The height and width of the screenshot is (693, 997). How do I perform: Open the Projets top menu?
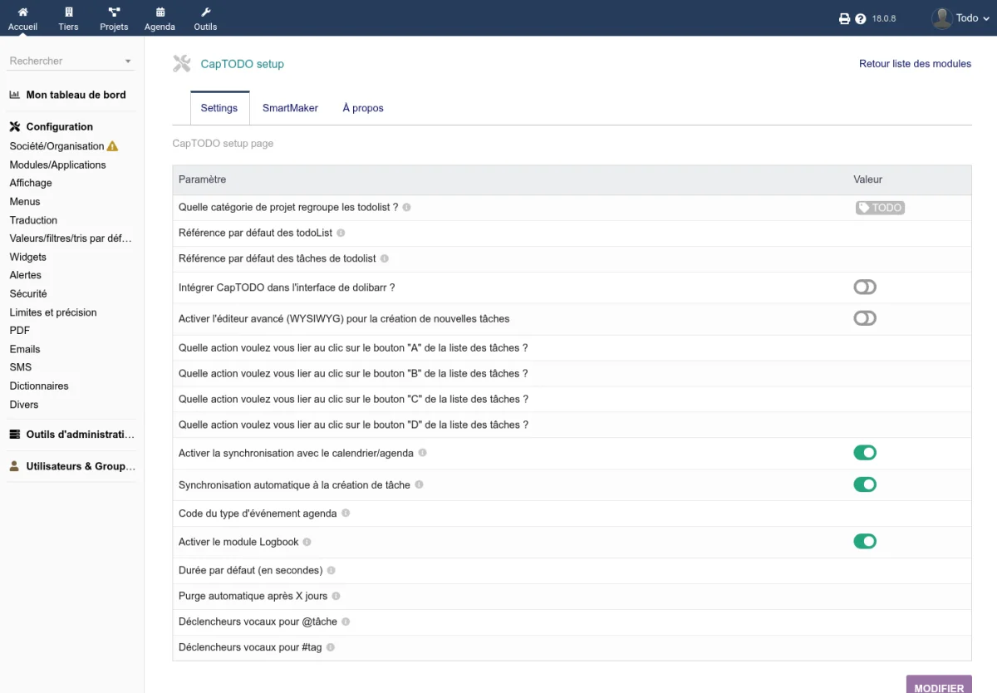(x=114, y=18)
